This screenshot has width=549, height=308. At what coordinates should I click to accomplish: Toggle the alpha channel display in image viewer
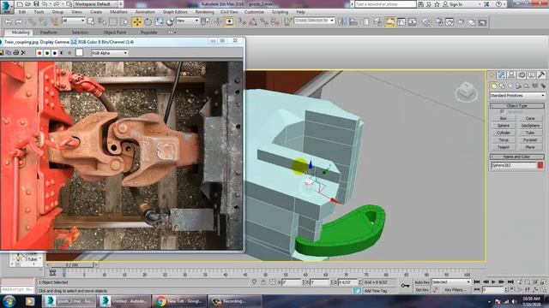tap(62, 53)
